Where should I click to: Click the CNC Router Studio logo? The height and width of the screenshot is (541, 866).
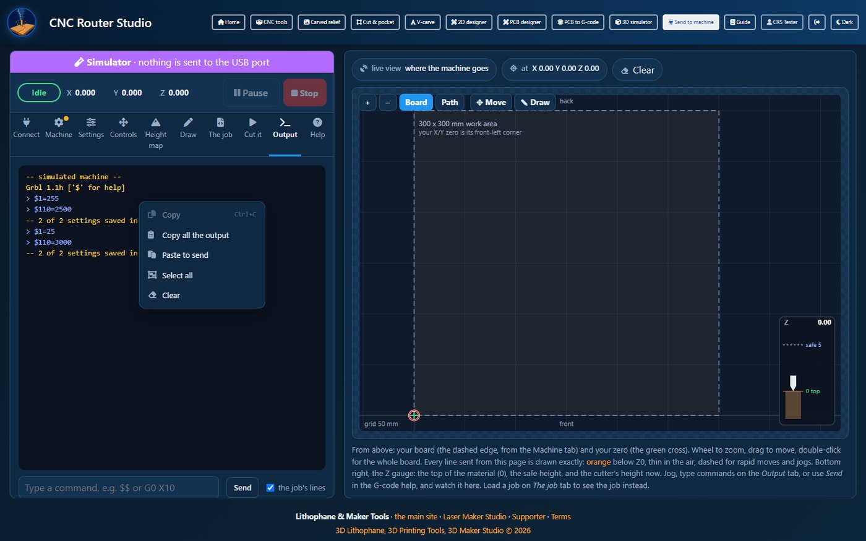tap(22, 23)
